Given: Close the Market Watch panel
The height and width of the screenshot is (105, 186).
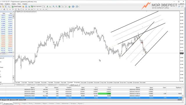Looking at the screenshot, I should pos(14,12).
